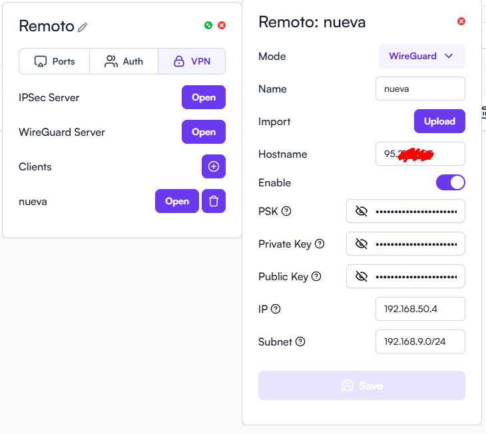The width and height of the screenshot is (486, 434).
Task: Show the Private Key with eye icon
Action: click(x=361, y=244)
